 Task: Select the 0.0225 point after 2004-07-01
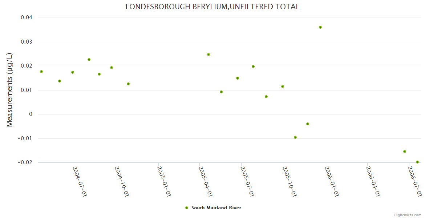[89, 60]
